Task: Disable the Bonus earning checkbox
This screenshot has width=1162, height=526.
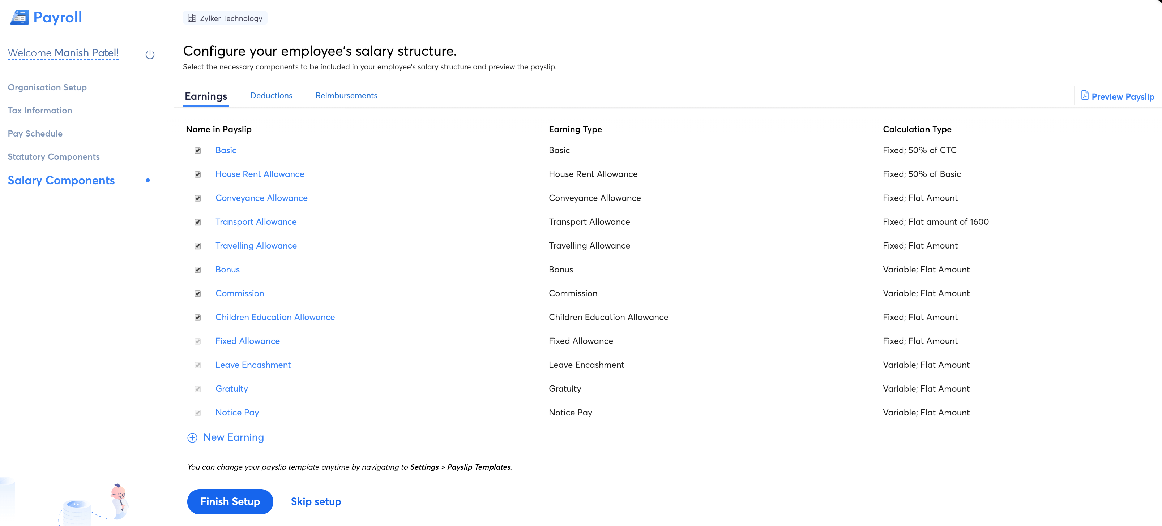Action: (x=197, y=270)
